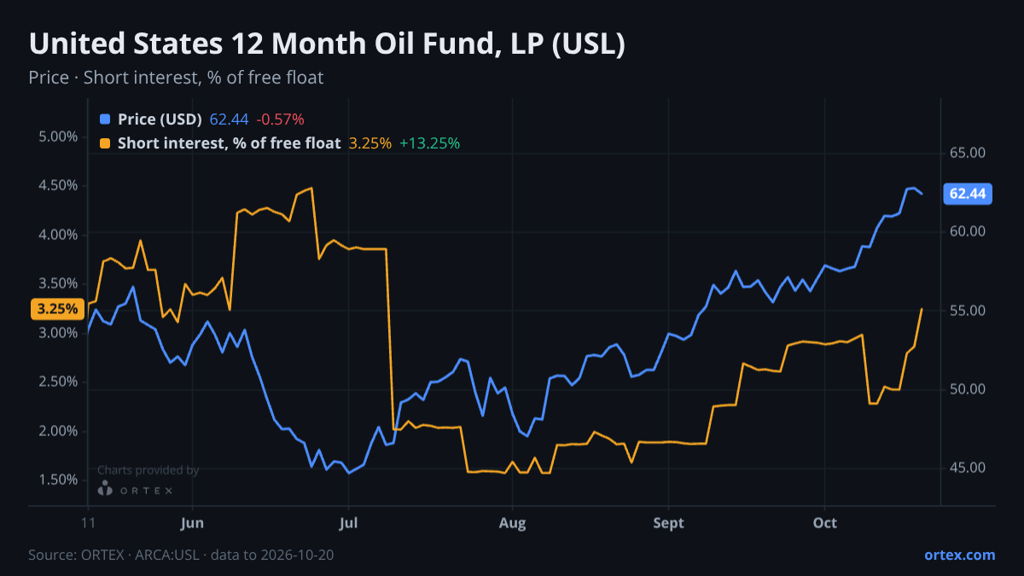The height and width of the screenshot is (576, 1024).
Task: Click the Sept label on the time axis
Action: point(669,523)
